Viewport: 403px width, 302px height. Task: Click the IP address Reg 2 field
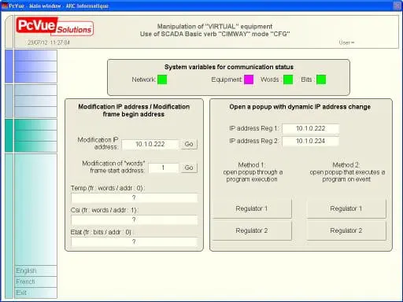tap(311, 141)
